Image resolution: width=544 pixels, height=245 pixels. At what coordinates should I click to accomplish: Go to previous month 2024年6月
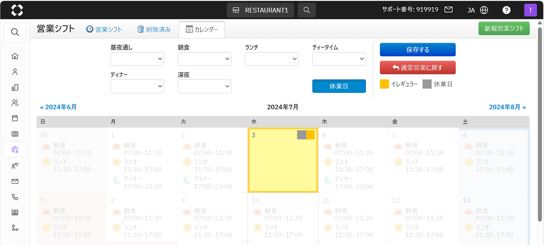coord(58,107)
